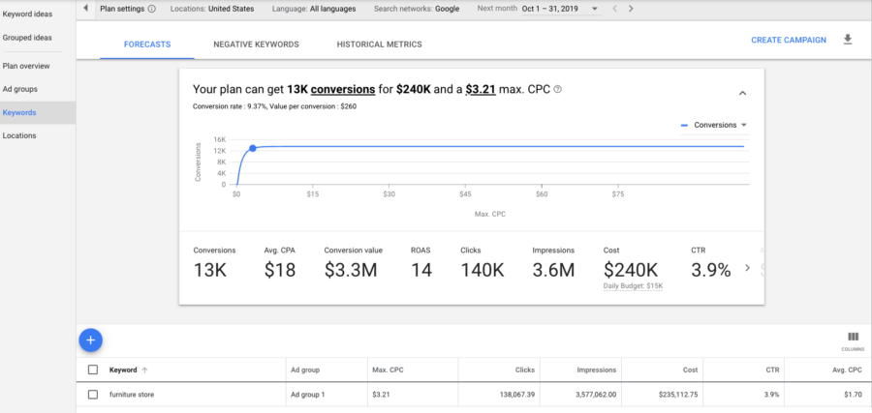Sort by the Clicks column header
Viewport: 872px width, 413px height.
pos(525,369)
